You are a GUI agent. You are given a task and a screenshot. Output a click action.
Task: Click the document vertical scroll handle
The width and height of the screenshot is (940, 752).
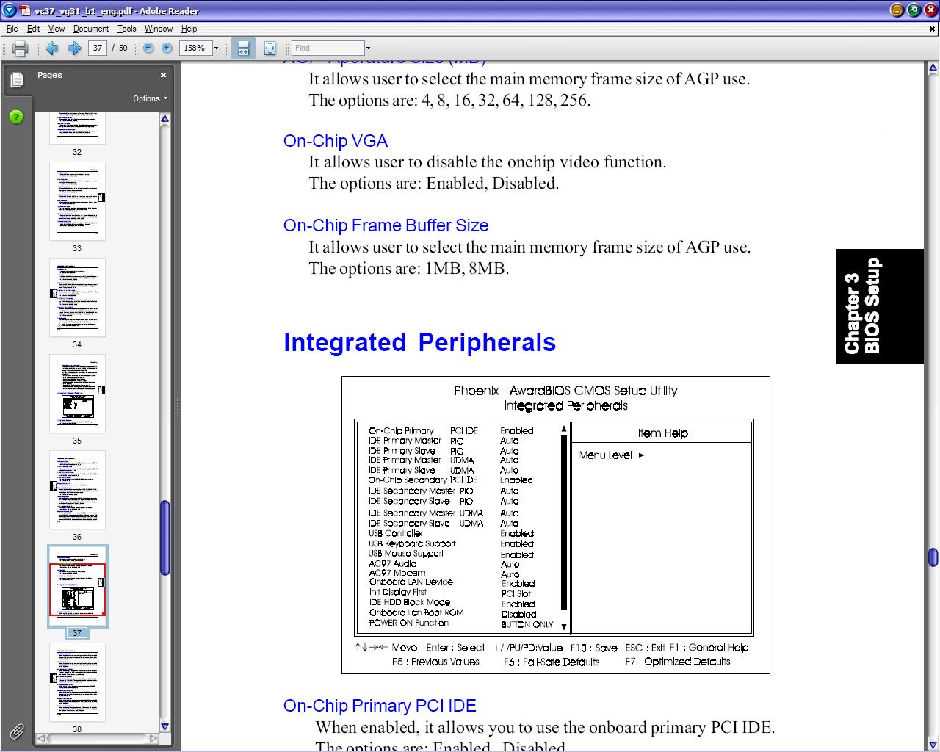coord(933,557)
